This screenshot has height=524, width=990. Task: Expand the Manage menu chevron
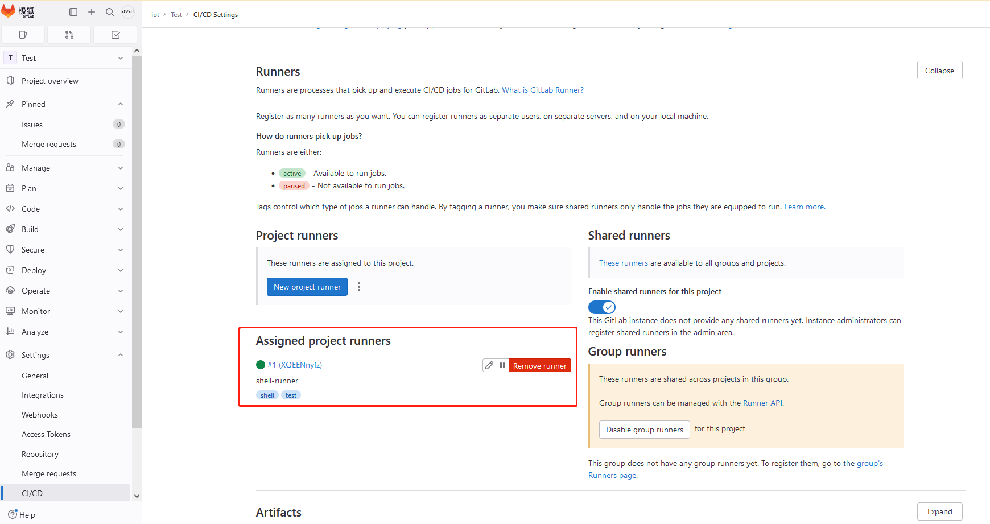pos(121,168)
